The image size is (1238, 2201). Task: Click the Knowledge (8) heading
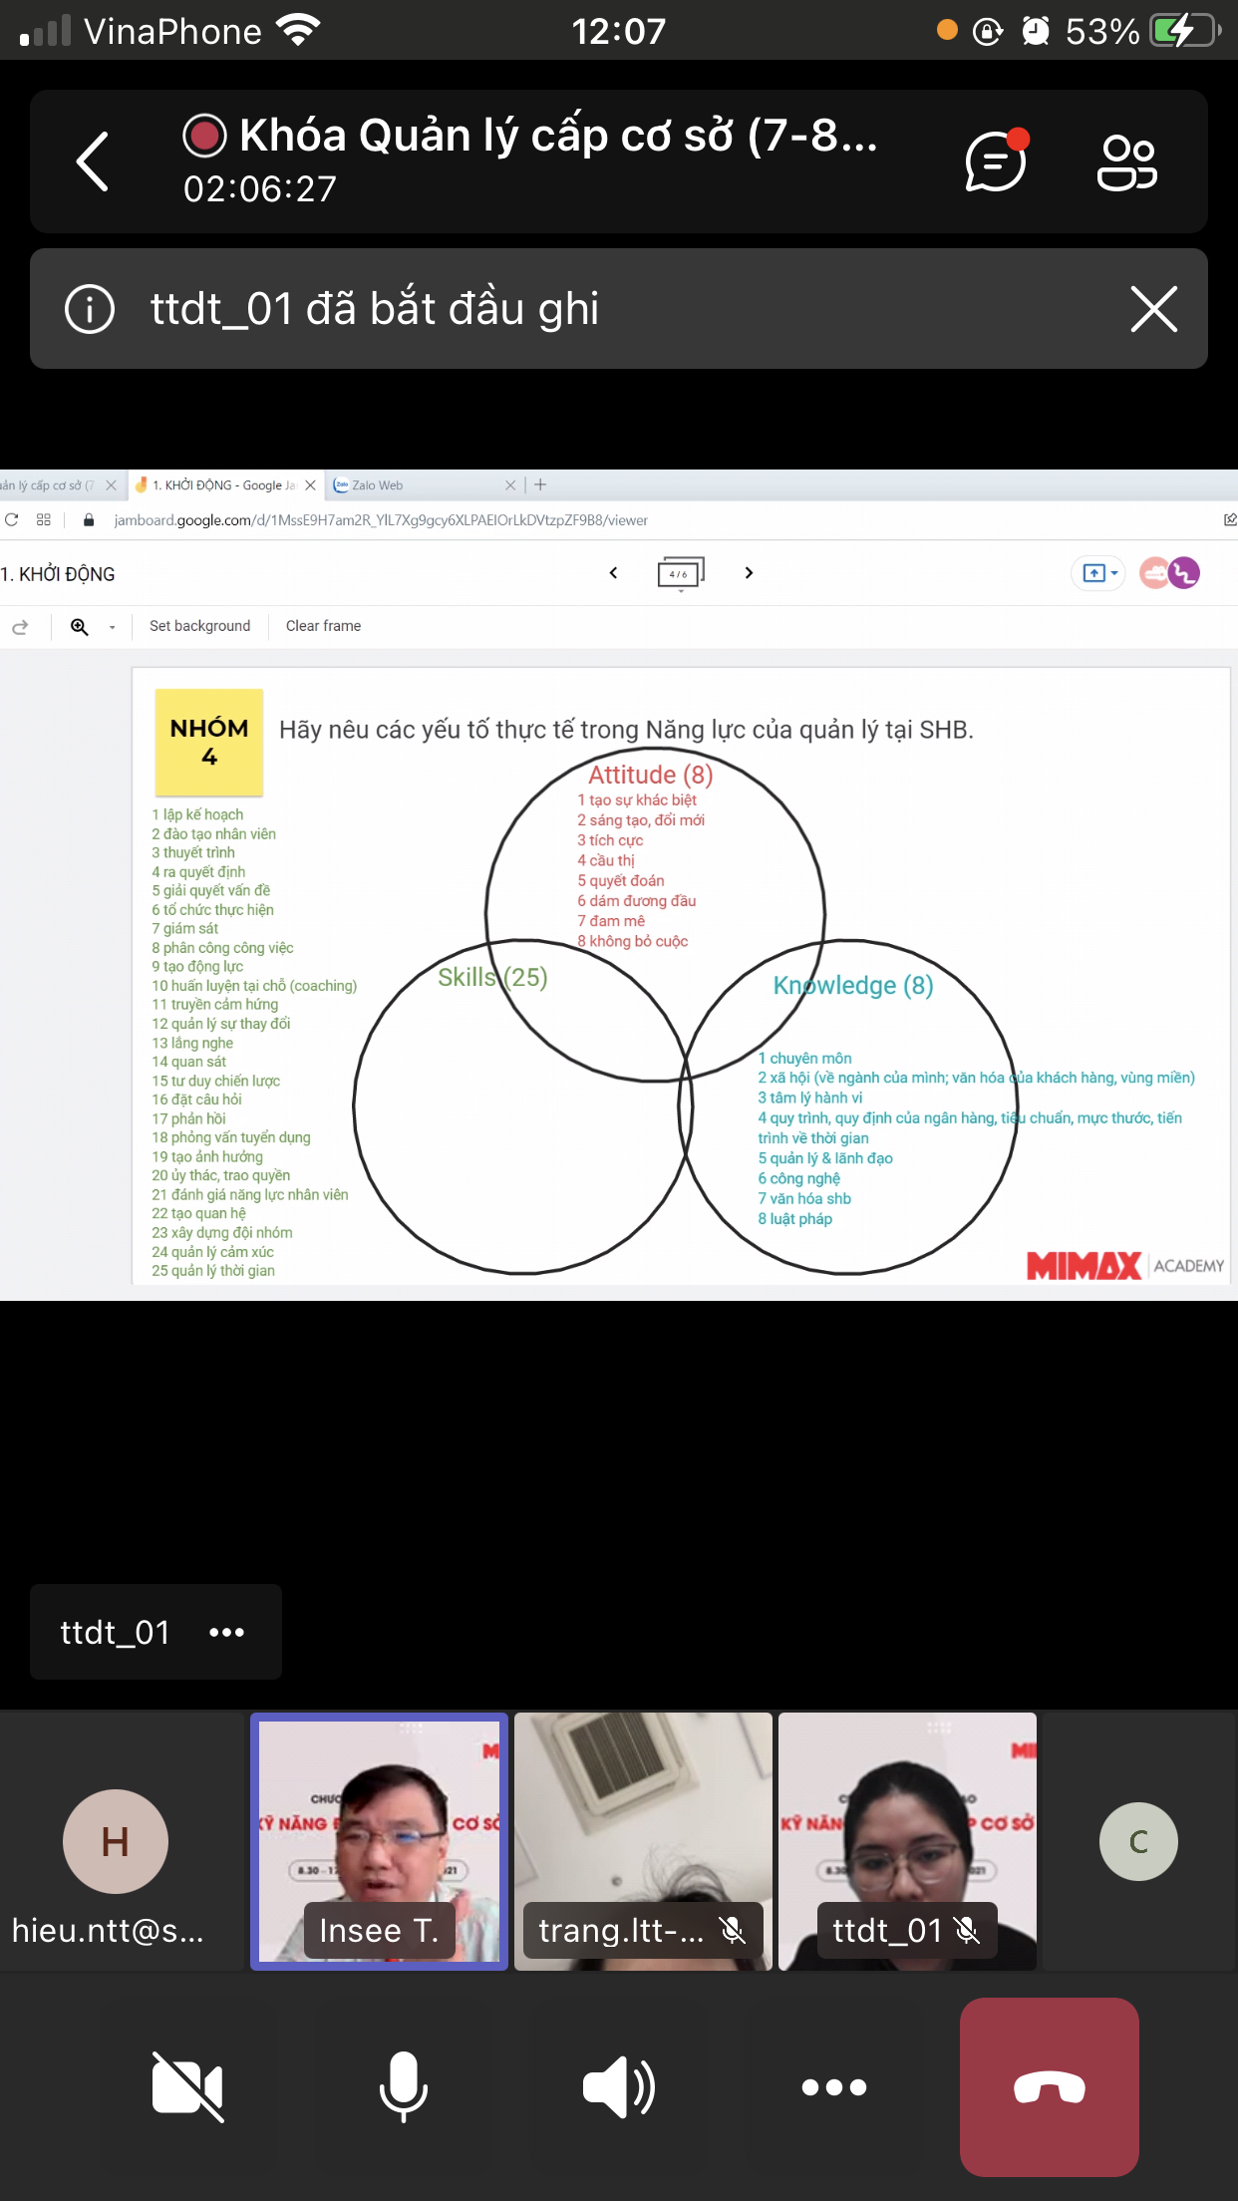coord(853,985)
